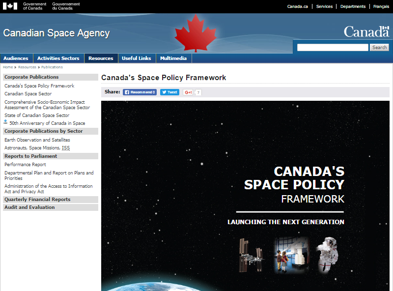Screen dimensions: 393x291
Task: Click the download icon beside 50th Anniversary
Action: pyautogui.click(x=5, y=122)
